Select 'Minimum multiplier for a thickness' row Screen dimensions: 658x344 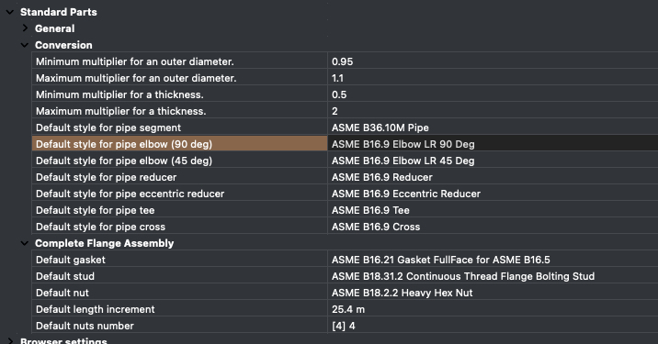pyautogui.click(x=179, y=94)
